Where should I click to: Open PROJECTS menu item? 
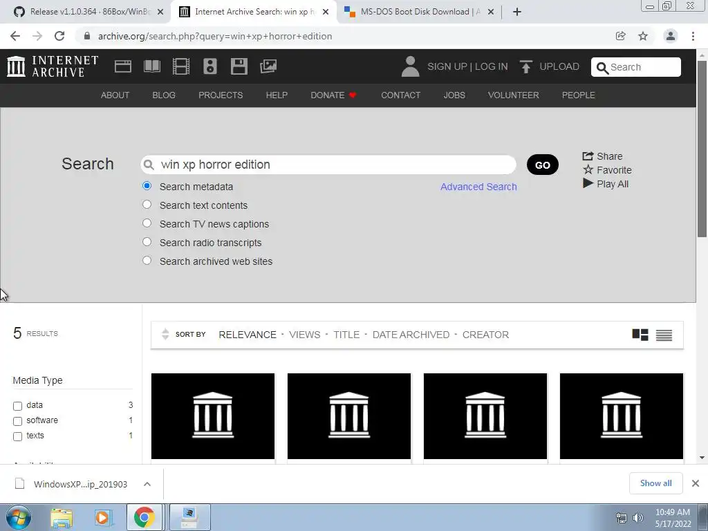click(221, 95)
